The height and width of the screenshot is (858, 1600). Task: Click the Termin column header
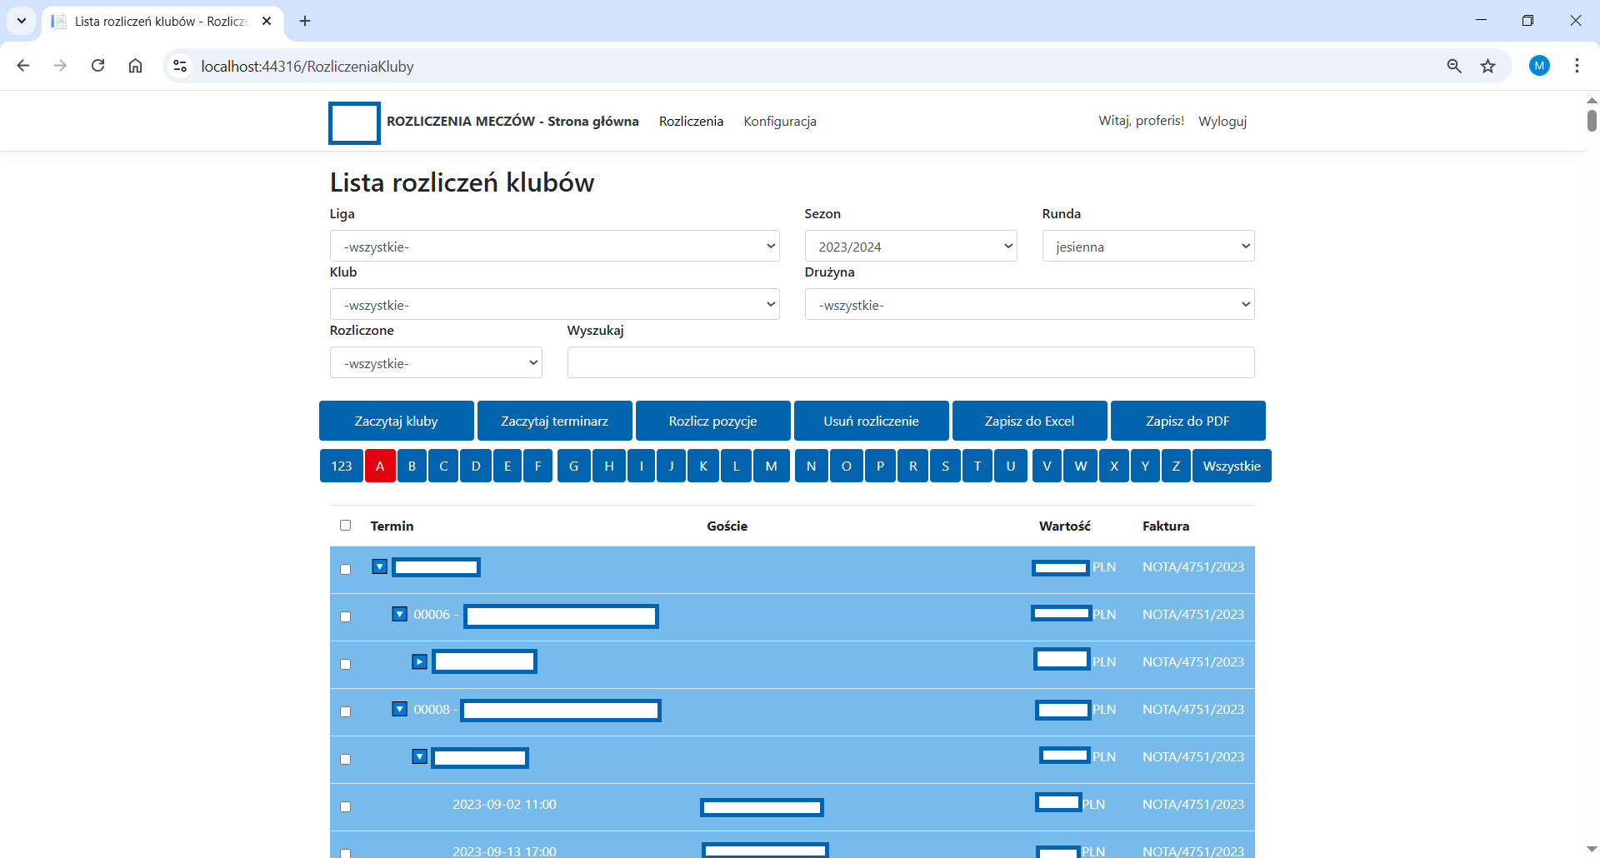coord(392,526)
